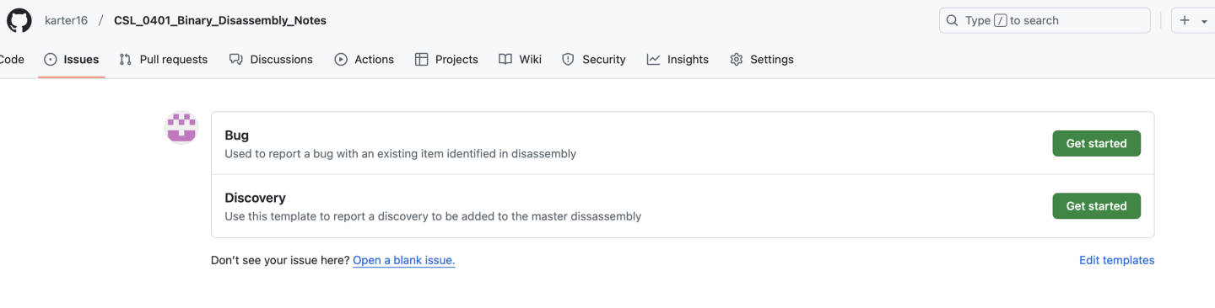
Task: Open the Insights tab
Action: [678, 59]
